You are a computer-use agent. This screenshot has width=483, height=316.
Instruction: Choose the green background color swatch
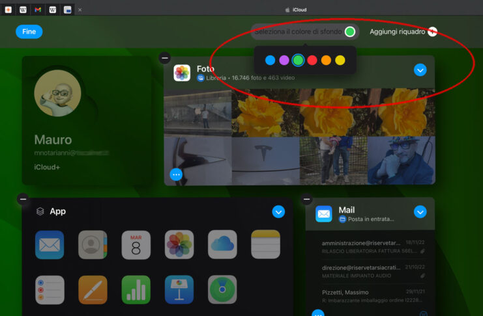click(x=298, y=60)
